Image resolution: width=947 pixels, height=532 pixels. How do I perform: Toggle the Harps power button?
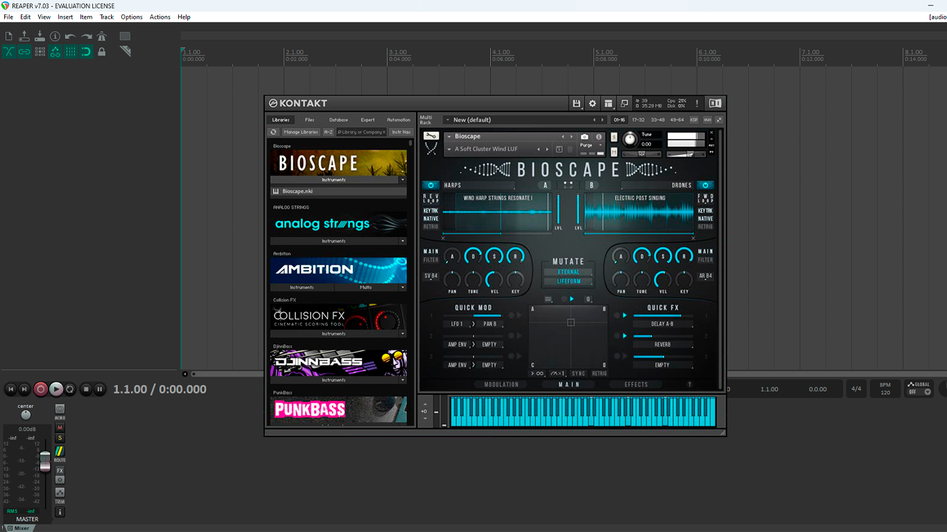(x=431, y=185)
